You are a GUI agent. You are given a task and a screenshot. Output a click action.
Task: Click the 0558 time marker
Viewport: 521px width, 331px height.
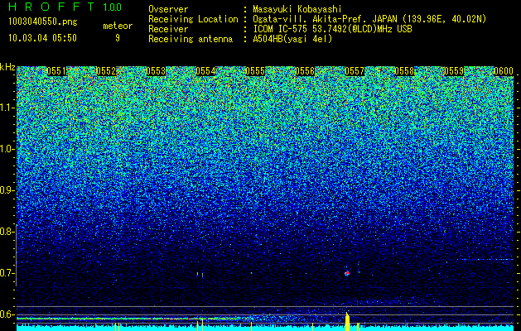pos(404,71)
